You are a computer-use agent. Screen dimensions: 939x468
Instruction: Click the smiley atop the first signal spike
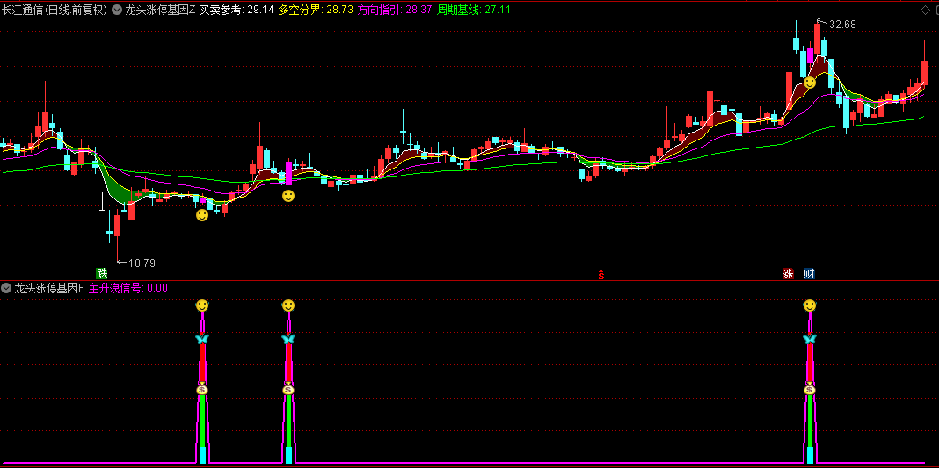202,306
